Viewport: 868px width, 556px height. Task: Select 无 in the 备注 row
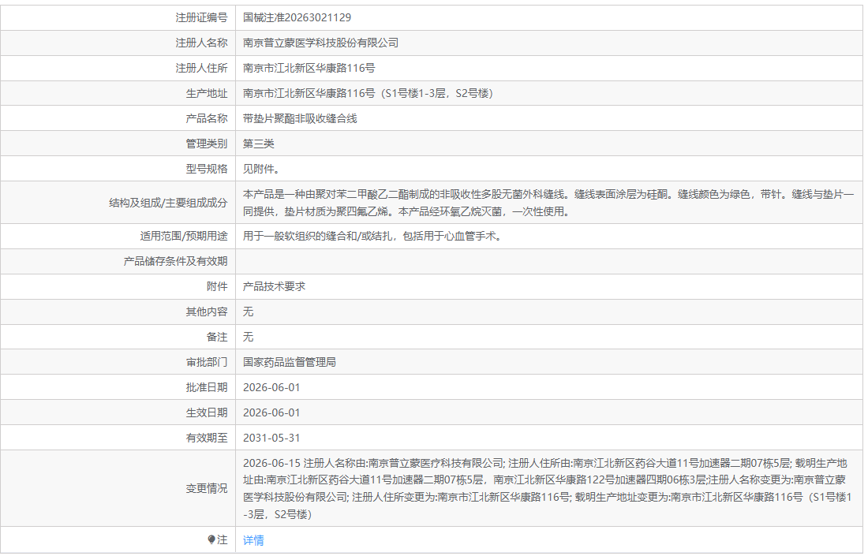(248, 337)
